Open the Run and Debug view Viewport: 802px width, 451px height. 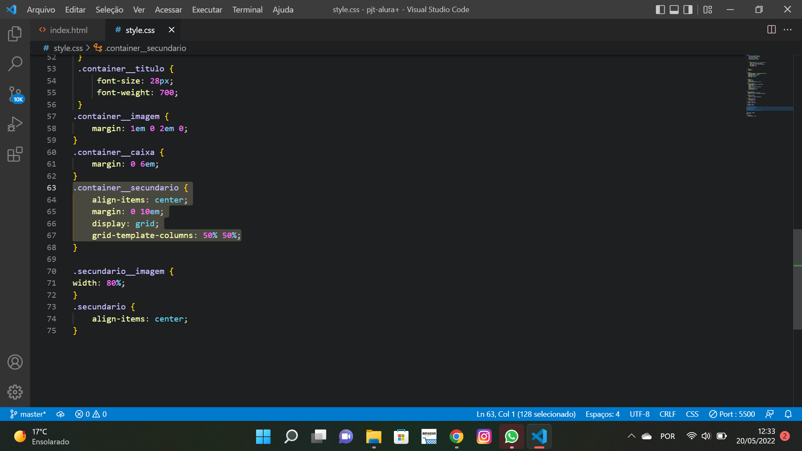point(15,124)
